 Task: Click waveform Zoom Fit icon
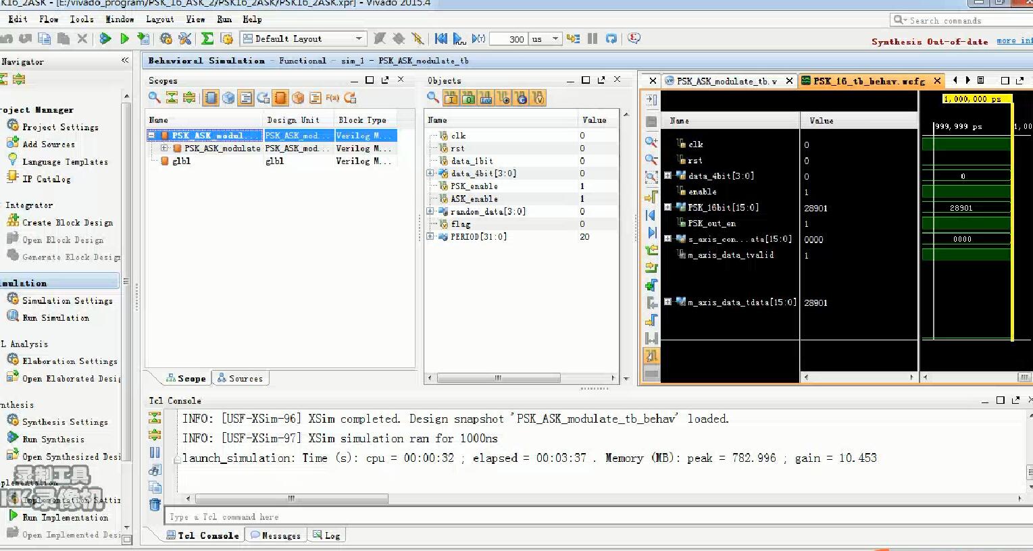[x=651, y=177]
